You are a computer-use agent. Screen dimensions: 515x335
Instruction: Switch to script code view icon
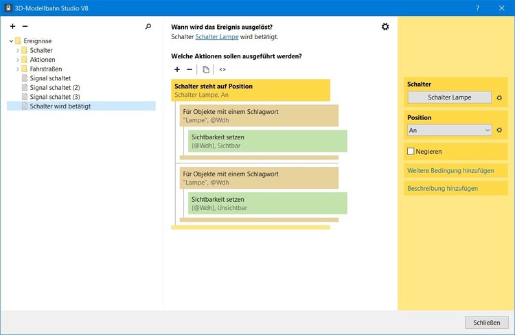(x=222, y=69)
